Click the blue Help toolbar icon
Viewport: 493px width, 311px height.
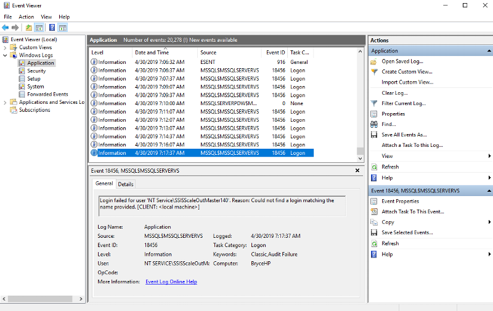(52, 28)
